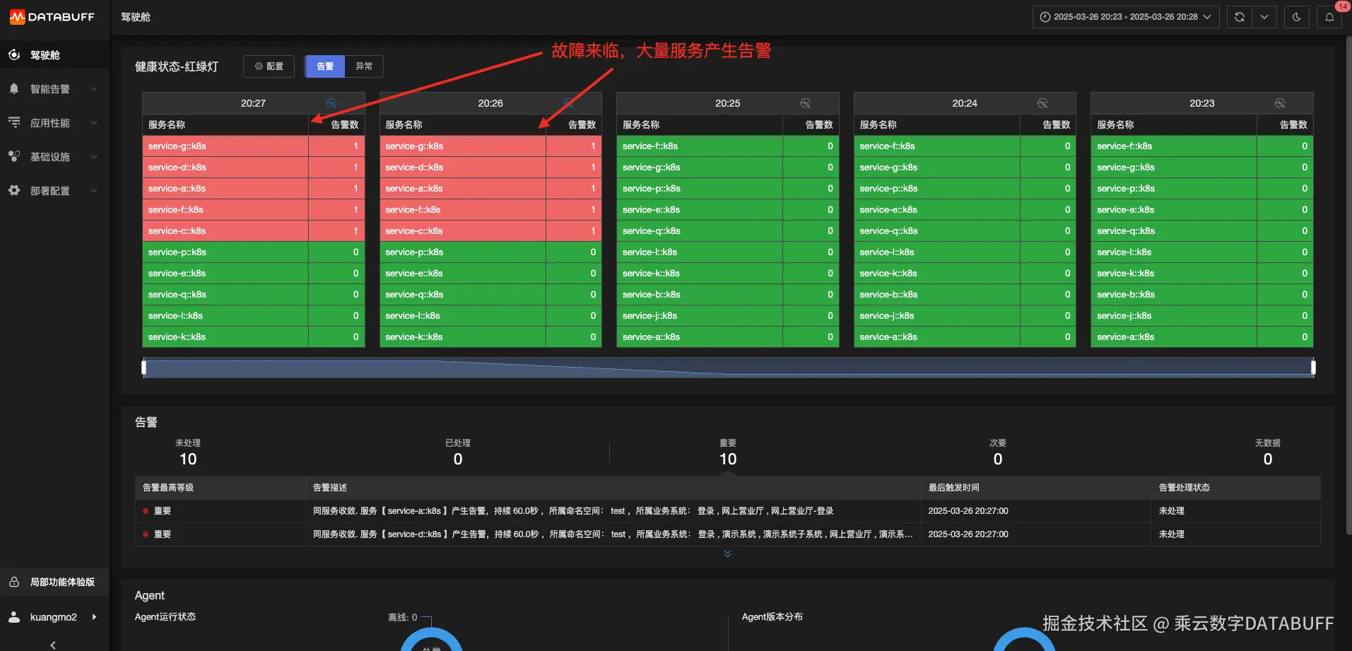Click the 智能告警 bell icon in sidebar
Image resolution: width=1352 pixels, height=651 pixels.
click(14, 89)
